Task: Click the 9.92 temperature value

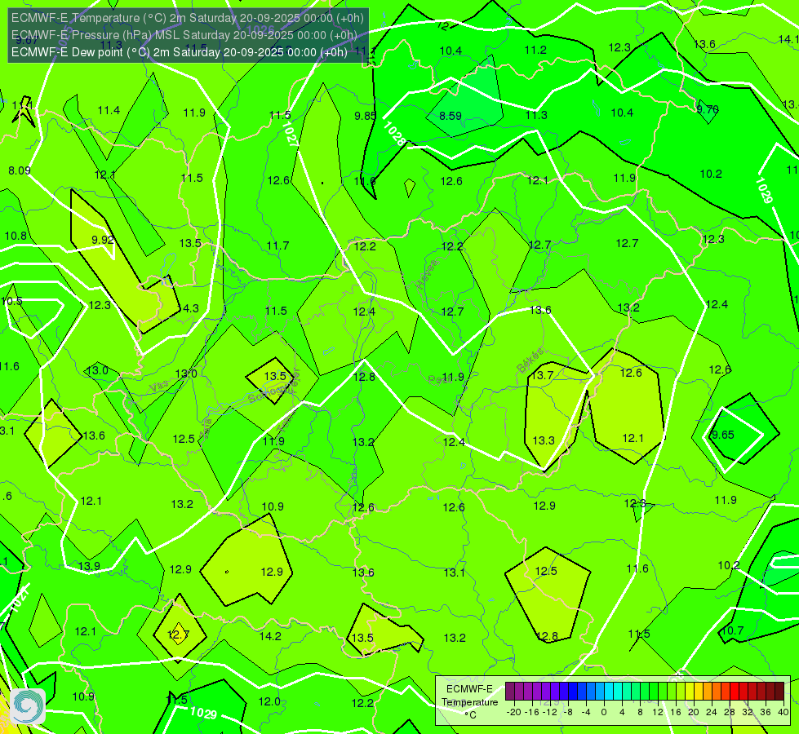Action: coord(102,240)
